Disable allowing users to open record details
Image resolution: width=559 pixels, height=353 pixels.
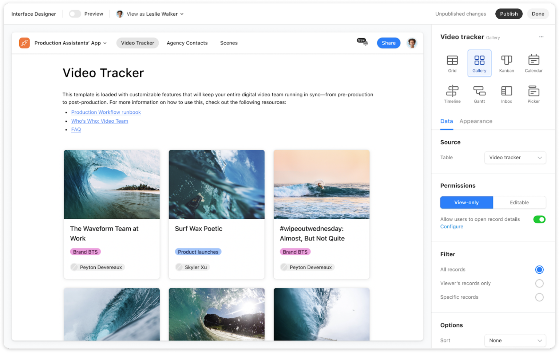click(x=539, y=219)
